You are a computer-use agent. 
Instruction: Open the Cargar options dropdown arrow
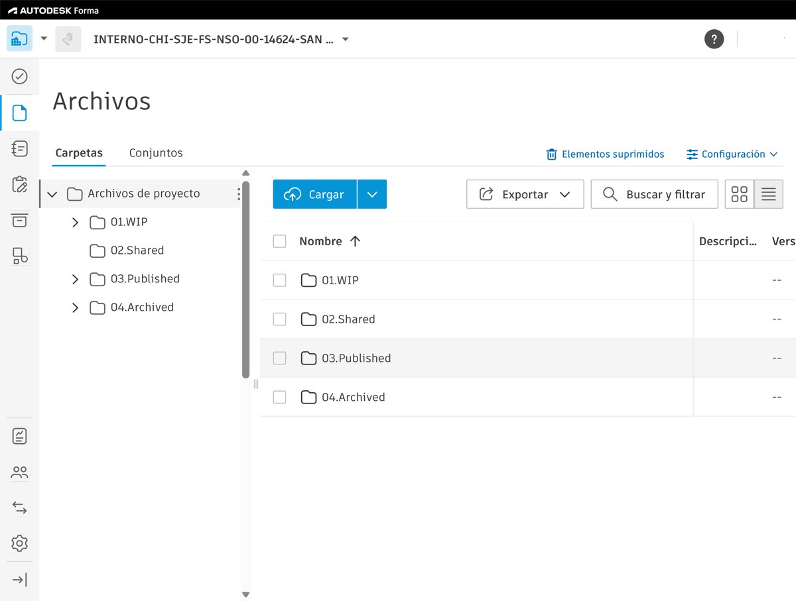click(x=372, y=194)
